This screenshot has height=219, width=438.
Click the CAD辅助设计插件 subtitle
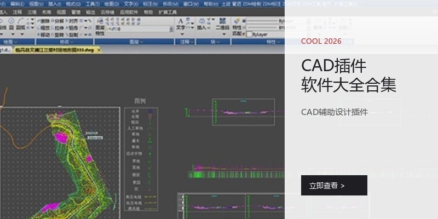pos(335,112)
